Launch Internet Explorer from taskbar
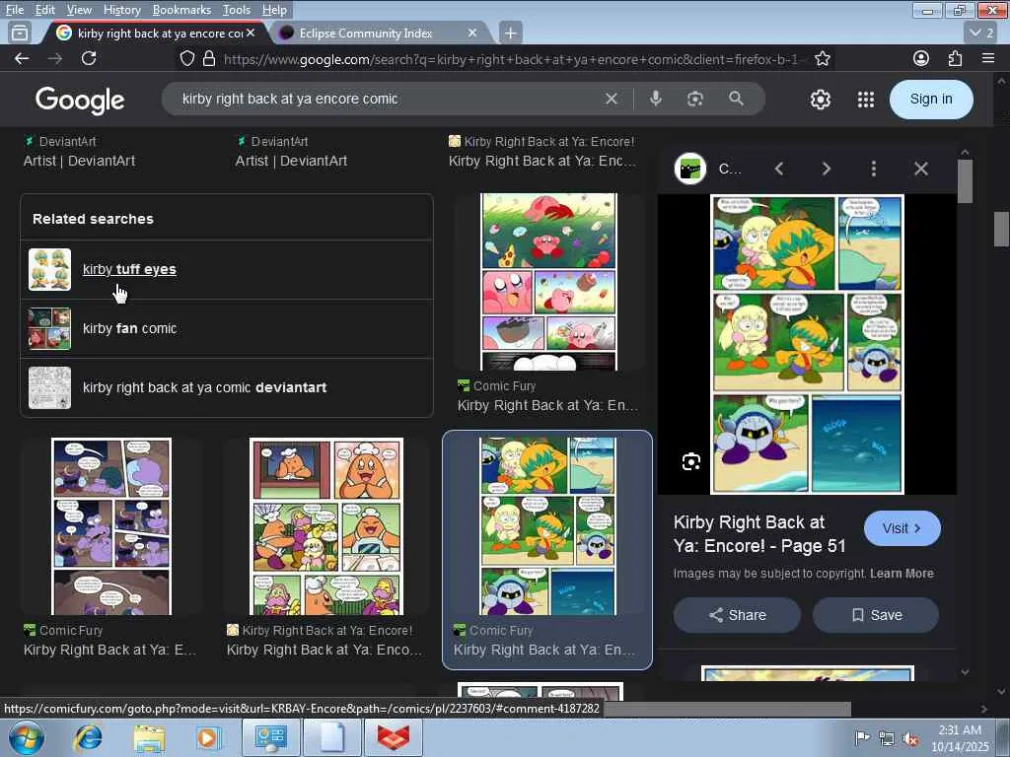 click(x=88, y=737)
